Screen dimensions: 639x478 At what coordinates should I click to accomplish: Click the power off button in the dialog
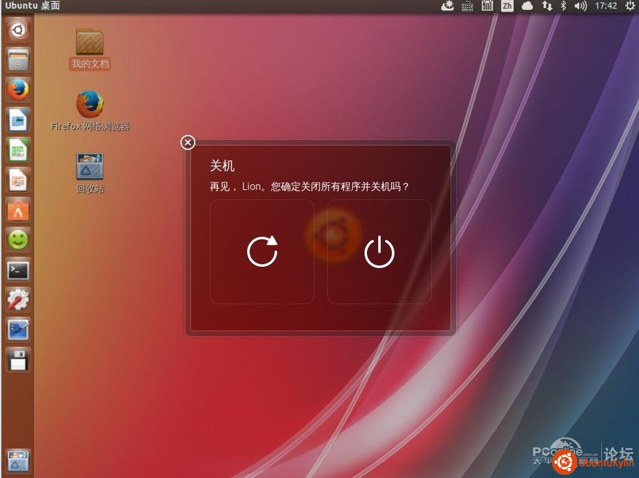379,251
